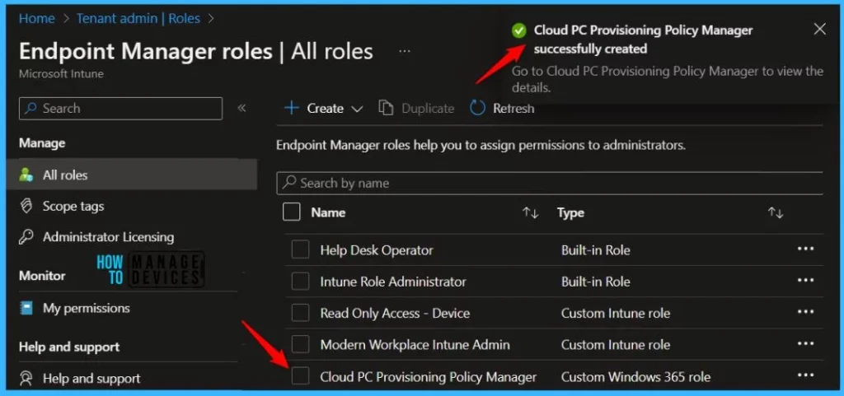The width and height of the screenshot is (844, 396).
Task: Click the Type column header
Action: (x=570, y=212)
